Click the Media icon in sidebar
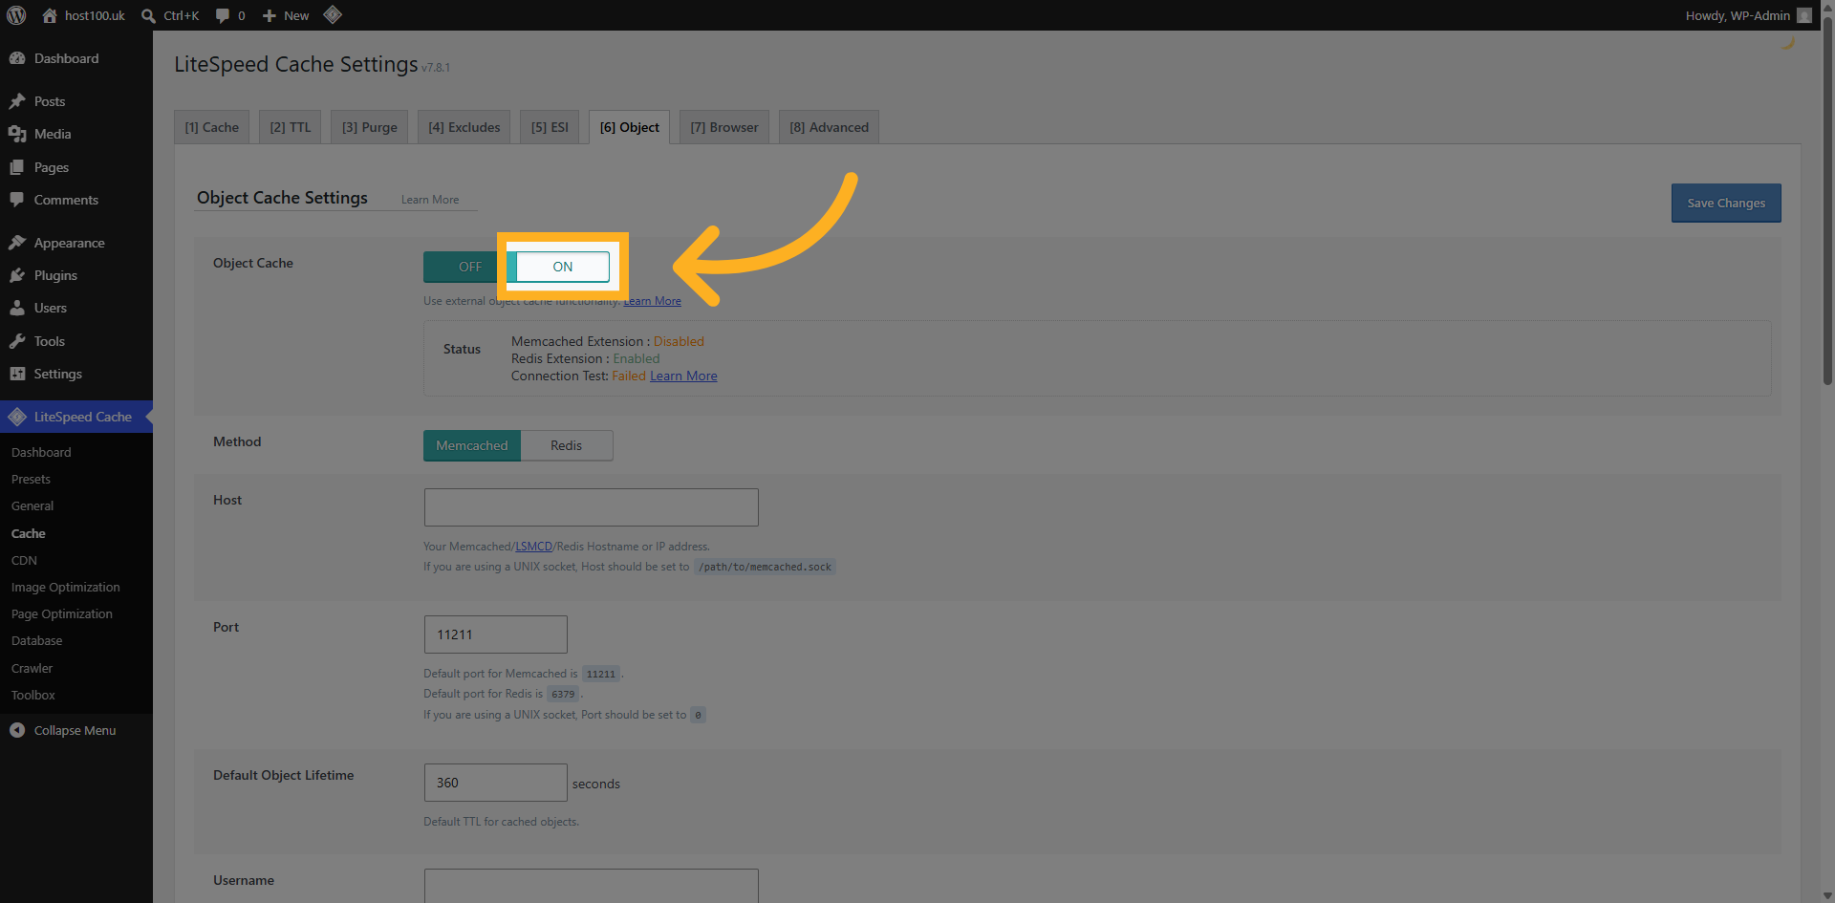This screenshot has height=903, width=1835. coord(17,134)
